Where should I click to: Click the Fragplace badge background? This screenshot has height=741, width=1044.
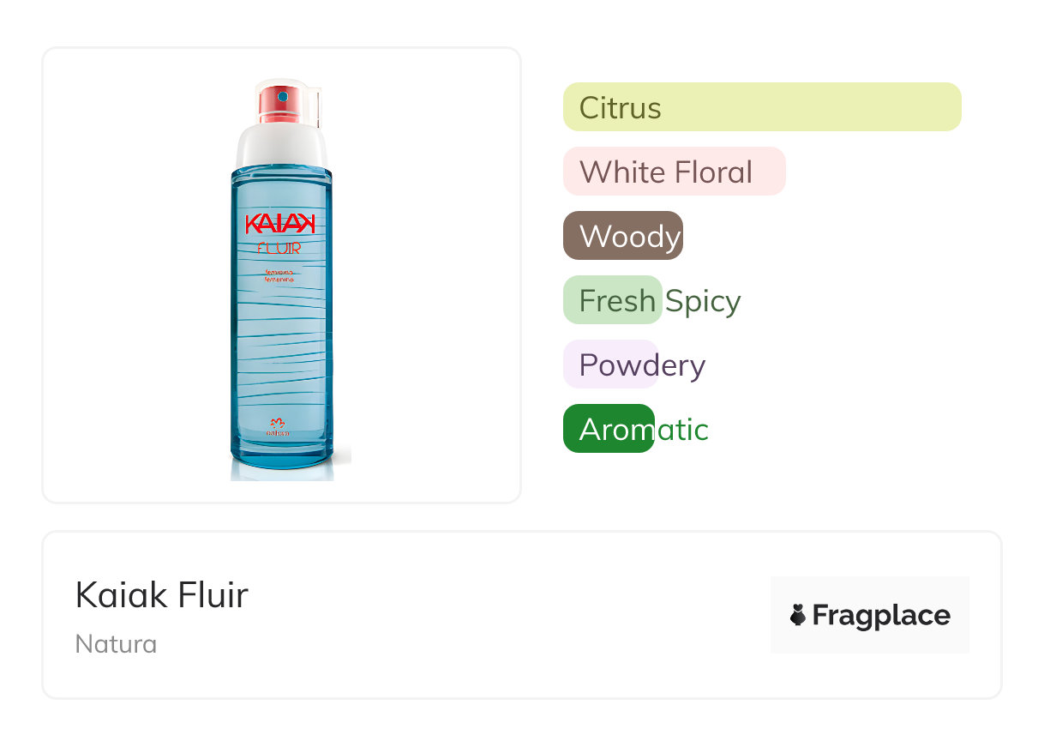point(870,615)
